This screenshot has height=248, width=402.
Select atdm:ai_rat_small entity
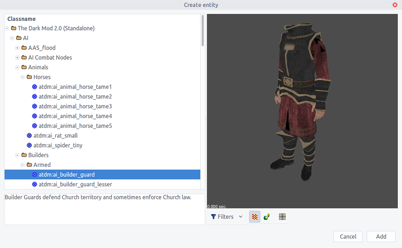[x=55, y=136]
